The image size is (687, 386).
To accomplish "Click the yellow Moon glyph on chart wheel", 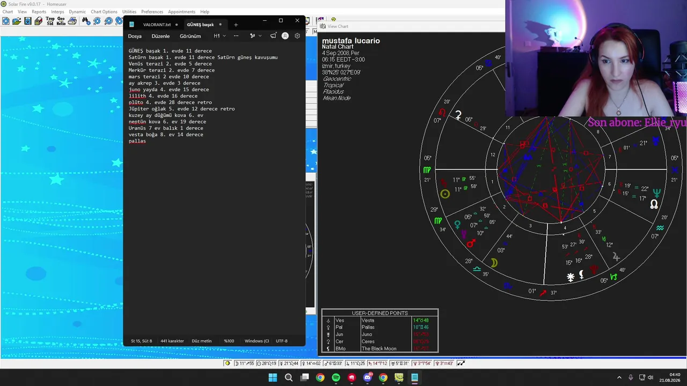I will tap(494, 263).
